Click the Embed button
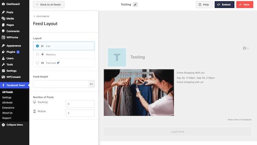 click(224, 5)
